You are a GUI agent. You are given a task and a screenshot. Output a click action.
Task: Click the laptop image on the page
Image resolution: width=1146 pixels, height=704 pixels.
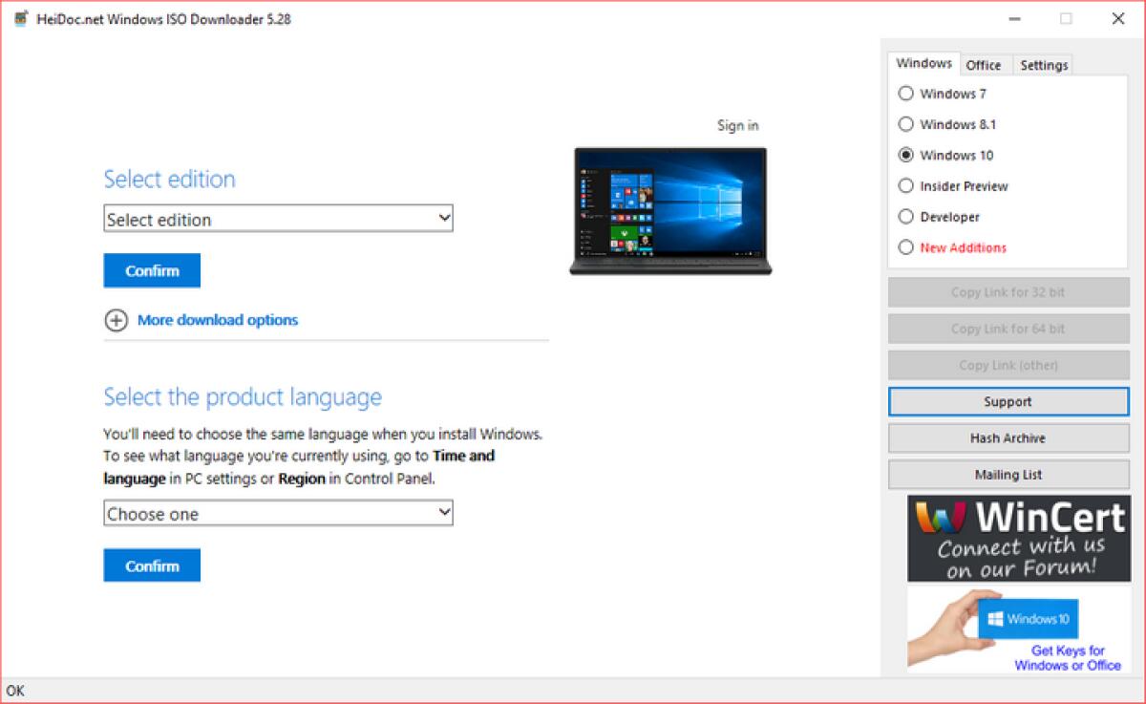[x=669, y=212]
